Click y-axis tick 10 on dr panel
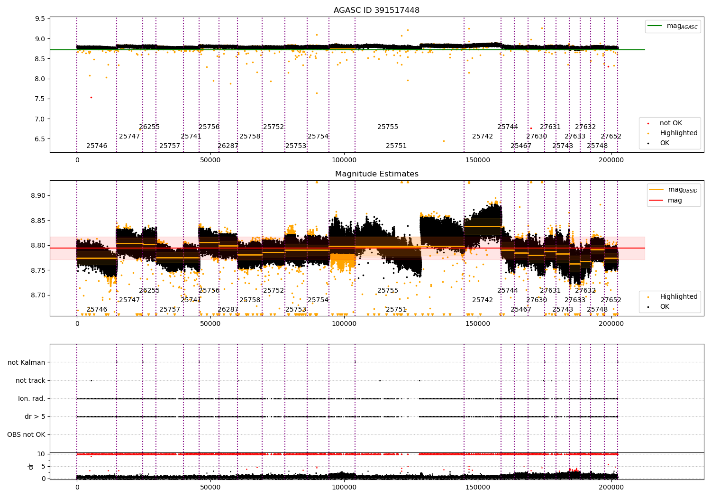Screen dimensions: 711x498 coord(41,454)
